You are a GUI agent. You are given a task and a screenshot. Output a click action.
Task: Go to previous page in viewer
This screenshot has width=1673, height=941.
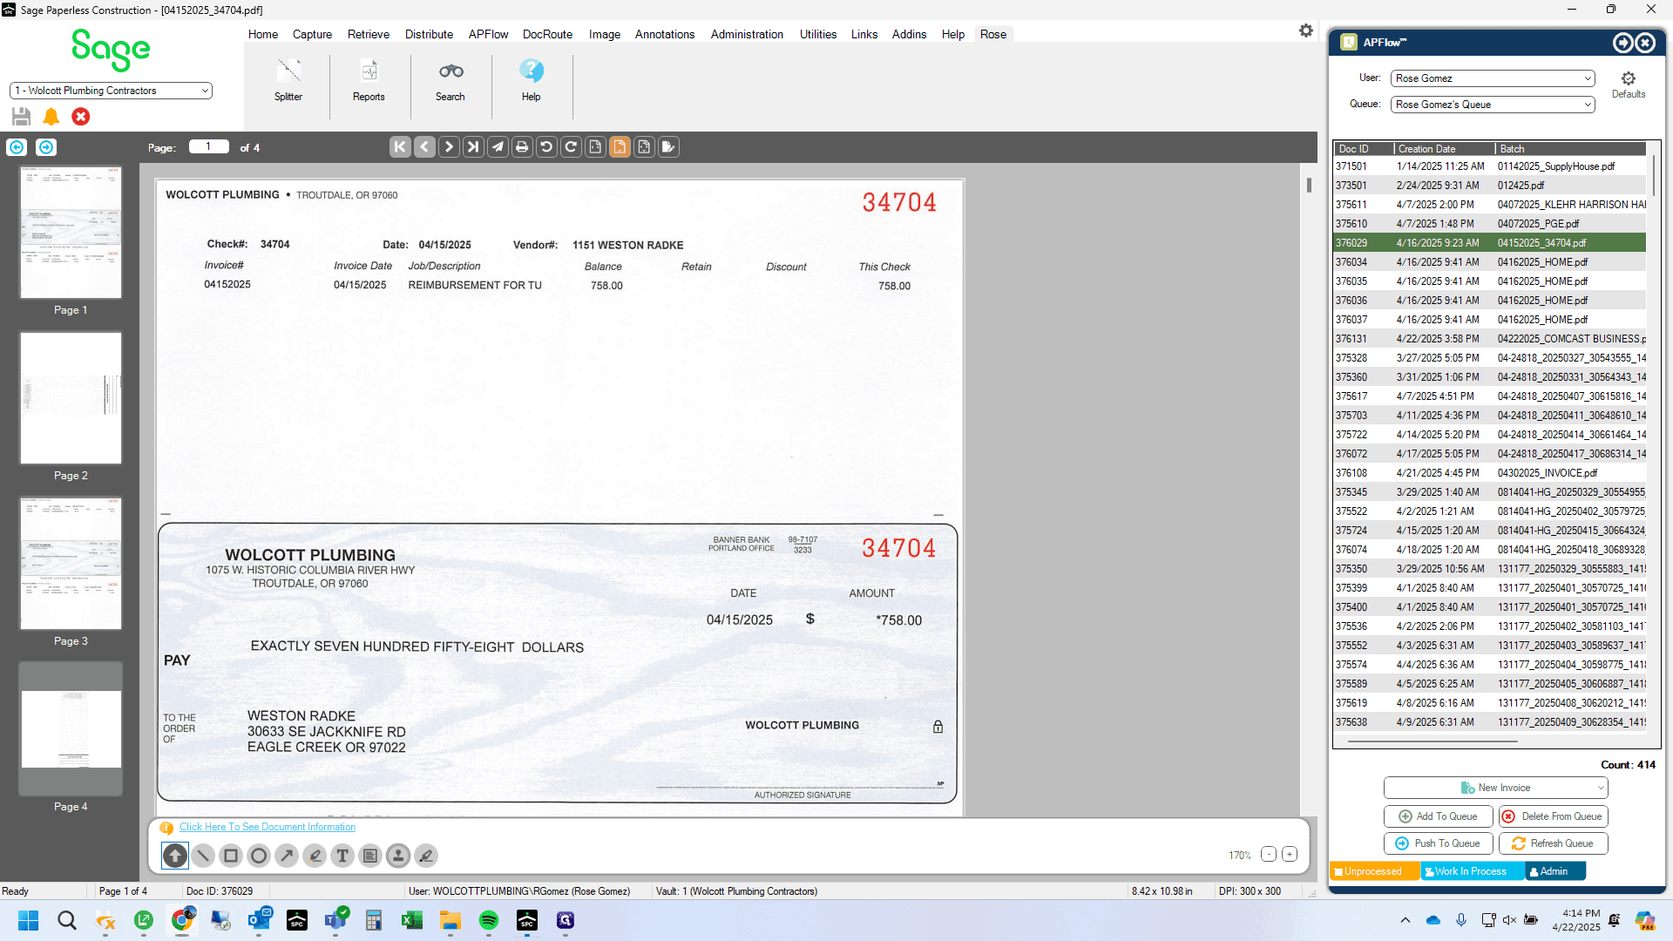pyautogui.click(x=424, y=147)
